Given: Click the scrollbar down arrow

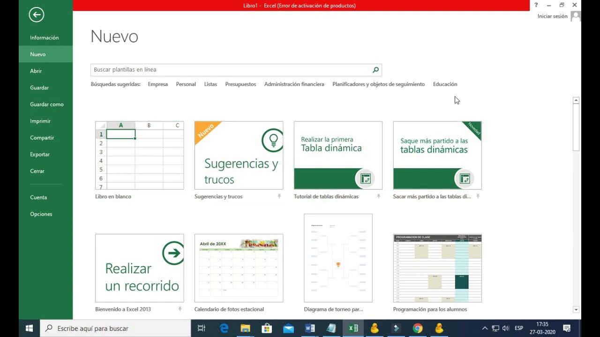Looking at the screenshot, I should point(576,309).
